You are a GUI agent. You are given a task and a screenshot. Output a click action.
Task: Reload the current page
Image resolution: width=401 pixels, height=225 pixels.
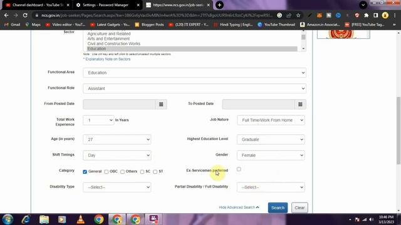[25, 15]
